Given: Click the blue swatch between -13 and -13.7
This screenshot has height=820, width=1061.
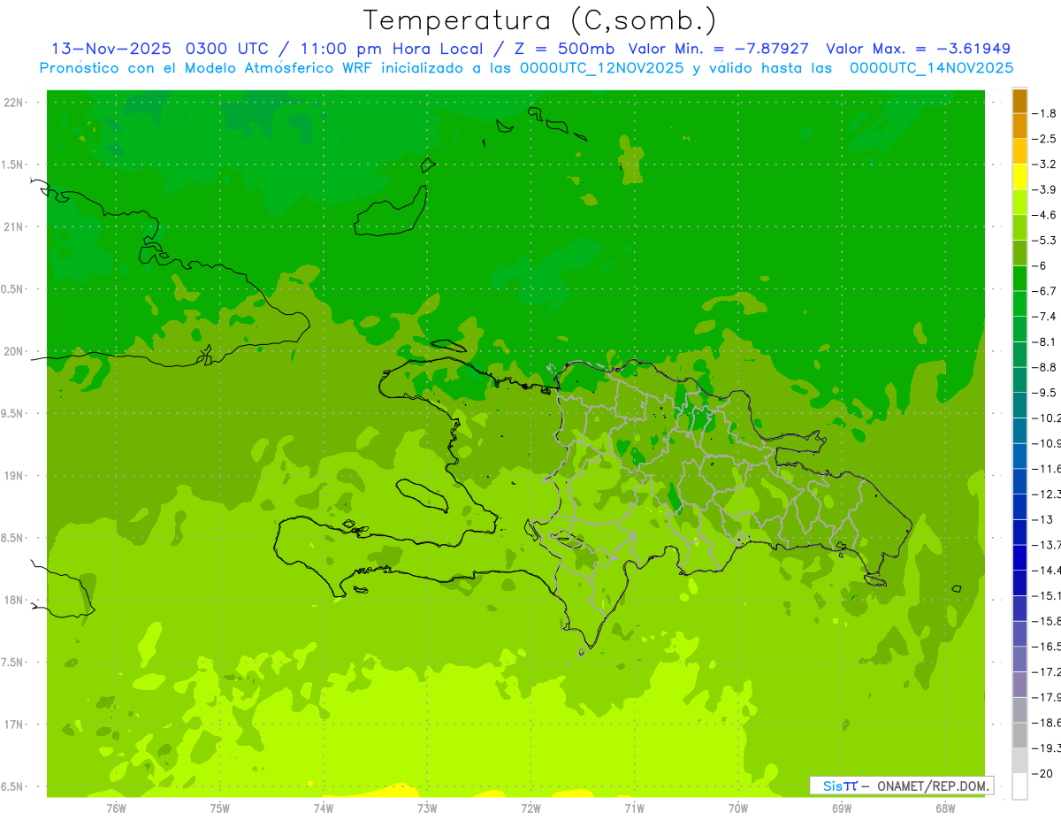Looking at the screenshot, I should pos(1019,533).
